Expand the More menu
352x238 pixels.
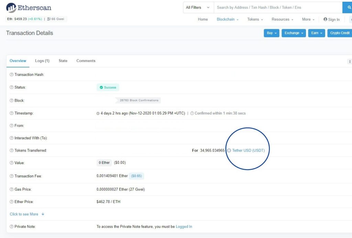click(x=308, y=20)
